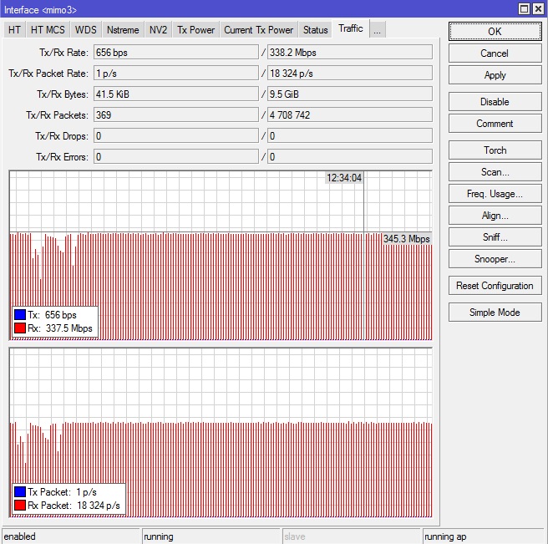Open the Tx Power tab

click(195, 30)
